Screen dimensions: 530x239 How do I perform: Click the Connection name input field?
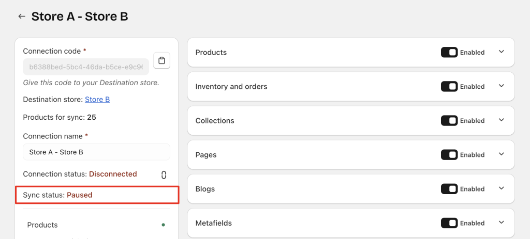[x=96, y=152]
